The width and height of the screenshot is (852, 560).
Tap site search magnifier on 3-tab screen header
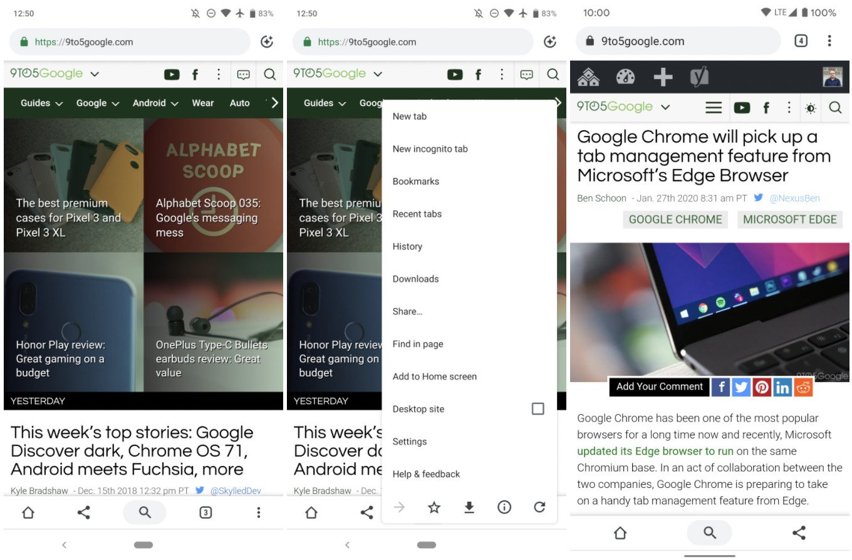[x=270, y=75]
